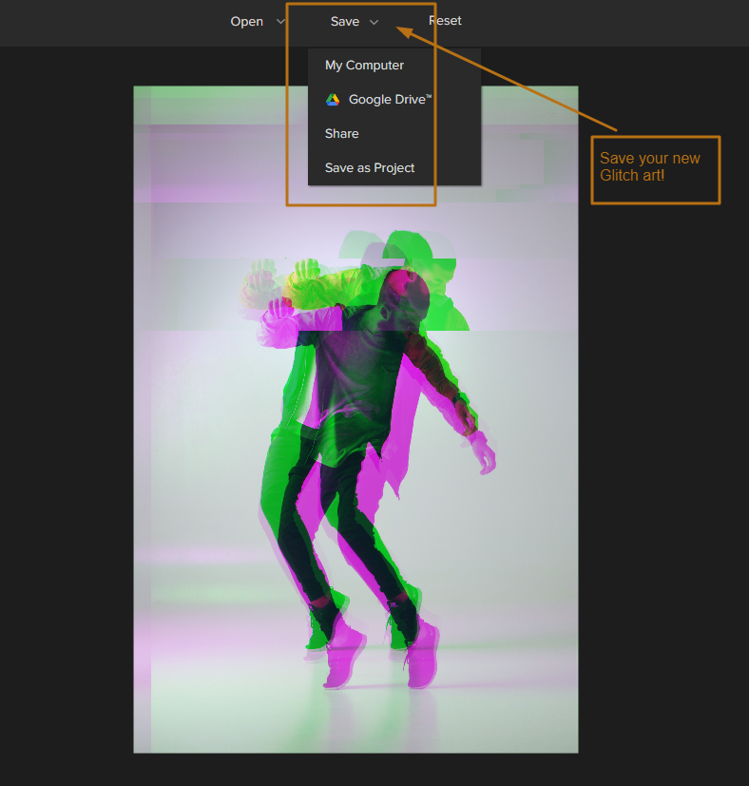749x786 pixels.
Task: Click the Open menu label
Action: click(247, 21)
